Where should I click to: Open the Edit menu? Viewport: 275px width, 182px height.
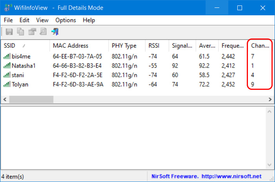pyautogui.click(x=24, y=20)
